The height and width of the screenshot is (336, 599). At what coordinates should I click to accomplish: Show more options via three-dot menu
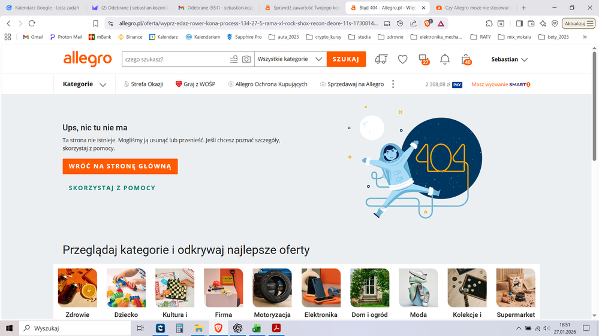pyautogui.click(x=393, y=84)
